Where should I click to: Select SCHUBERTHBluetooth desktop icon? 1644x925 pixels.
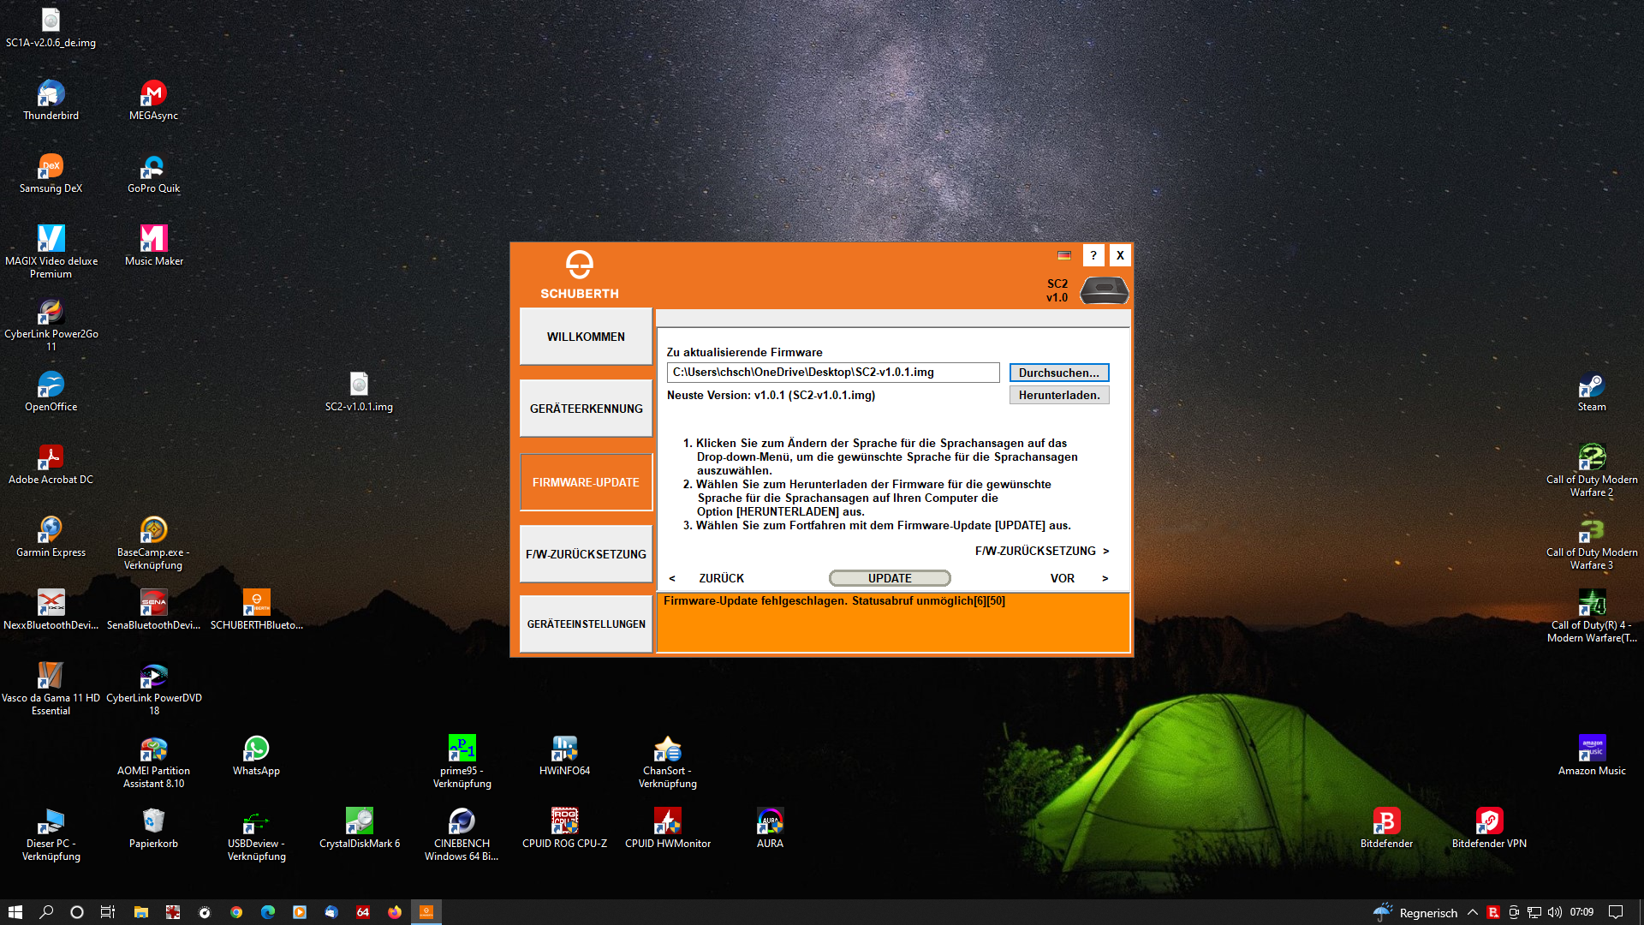(256, 610)
